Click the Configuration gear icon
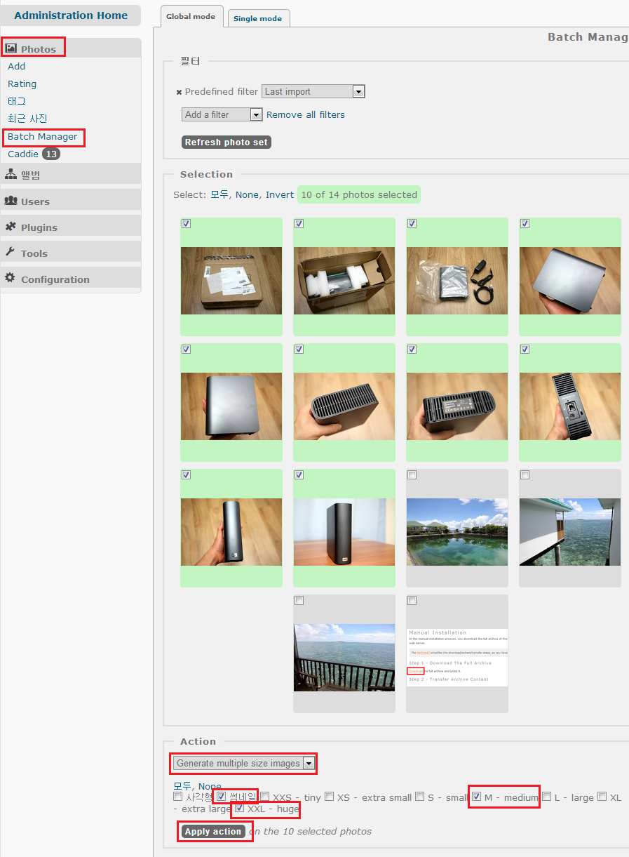 [10, 278]
